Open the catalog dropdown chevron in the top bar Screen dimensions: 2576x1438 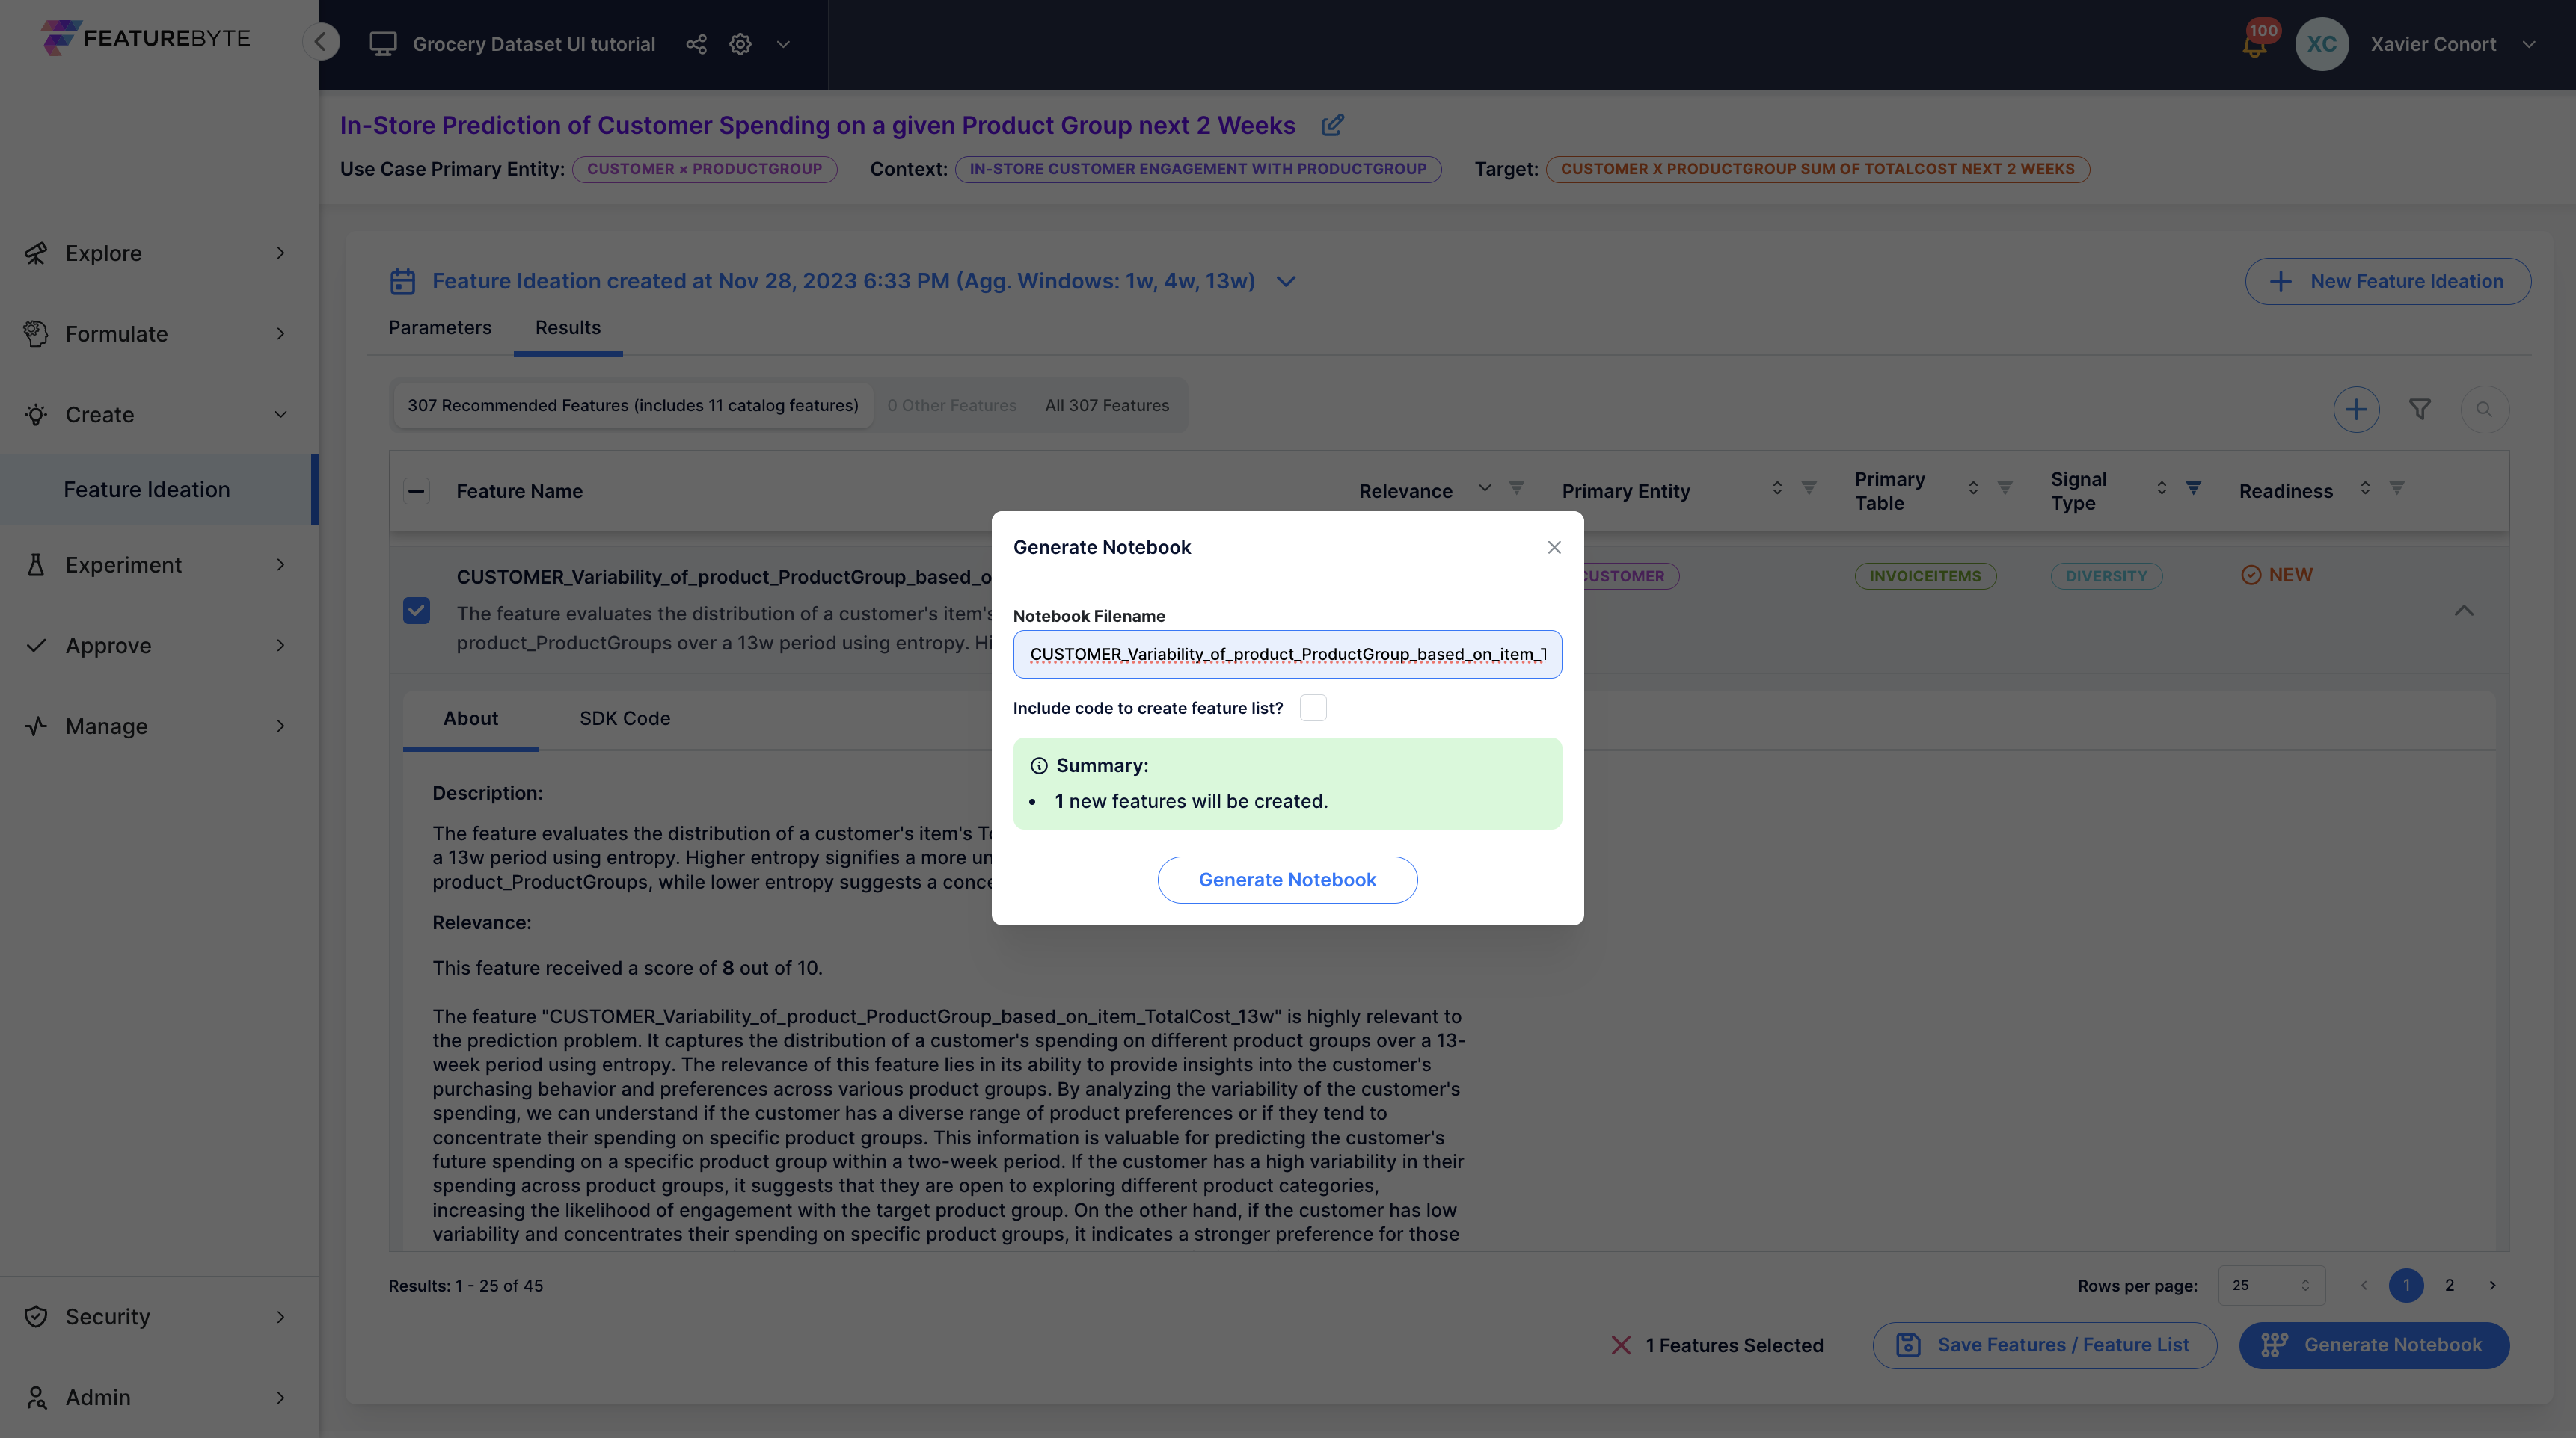783,44
